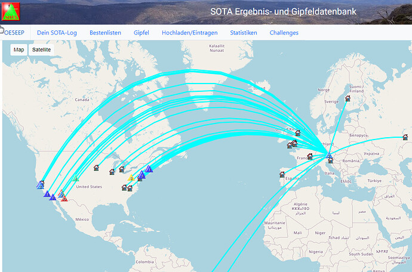Click the Algérie map label
Viewport: 412px width, 272px height.
pyautogui.click(x=300, y=204)
